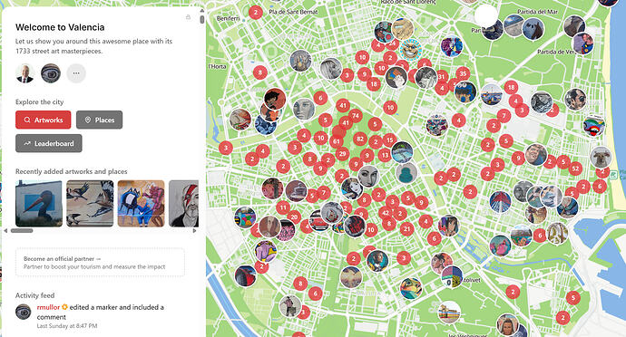Click the Beniferri map label
The height and width of the screenshot is (337, 626).
[x=228, y=18]
